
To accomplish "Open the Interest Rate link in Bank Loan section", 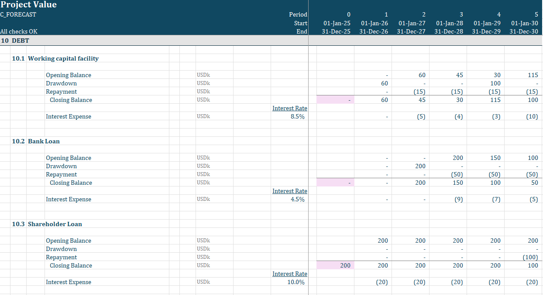I will coord(290,191).
